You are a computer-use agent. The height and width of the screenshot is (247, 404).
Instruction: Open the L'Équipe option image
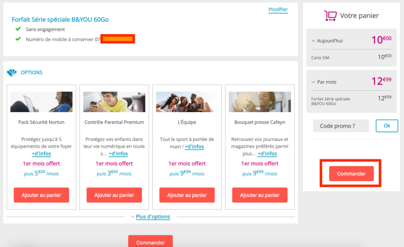[x=187, y=102]
